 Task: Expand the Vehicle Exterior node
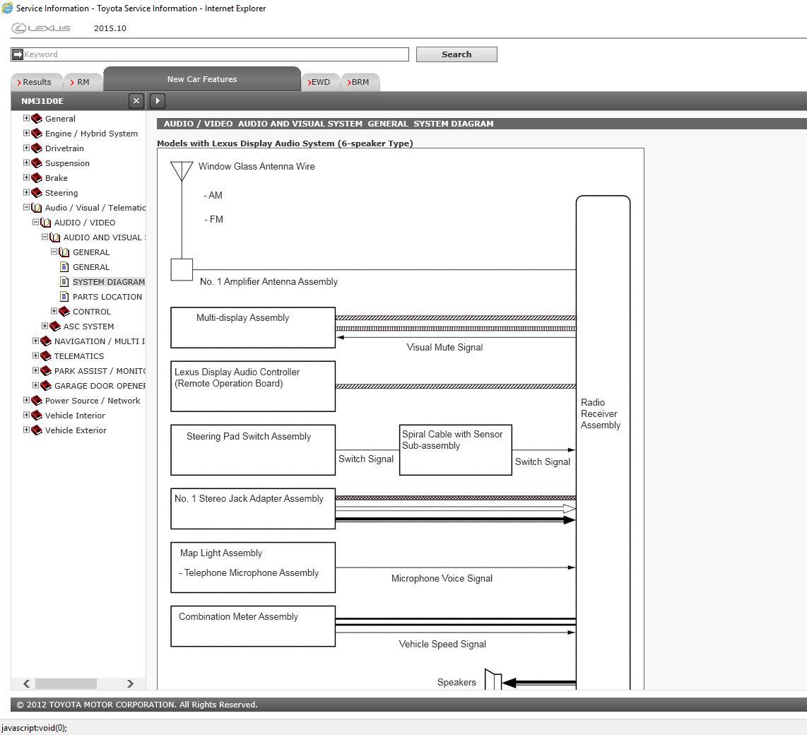click(x=26, y=430)
